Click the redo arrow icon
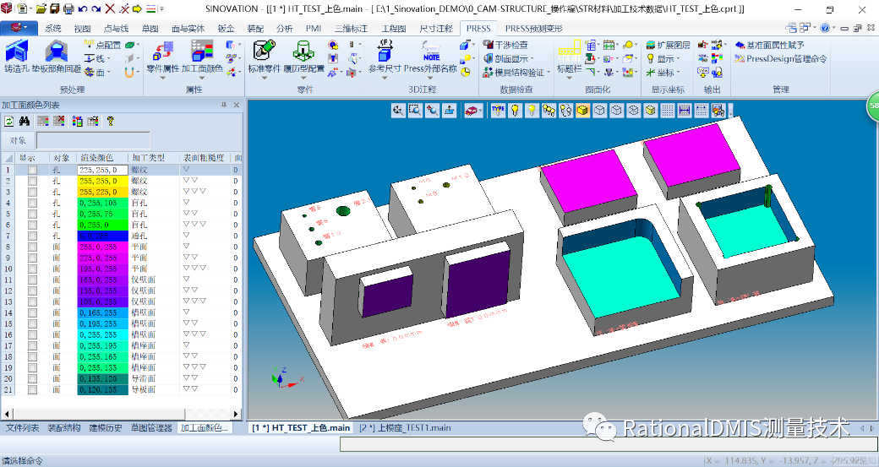The height and width of the screenshot is (467, 879). [x=96, y=9]
